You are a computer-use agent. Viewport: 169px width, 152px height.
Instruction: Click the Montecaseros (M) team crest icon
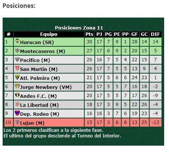tap(17, 50)
